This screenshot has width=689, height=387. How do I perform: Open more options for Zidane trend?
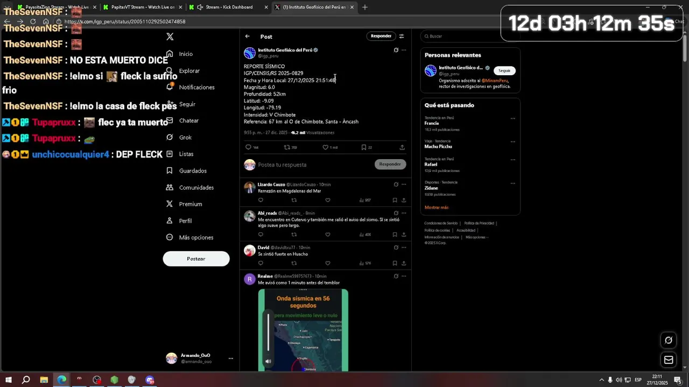point(512,183)
